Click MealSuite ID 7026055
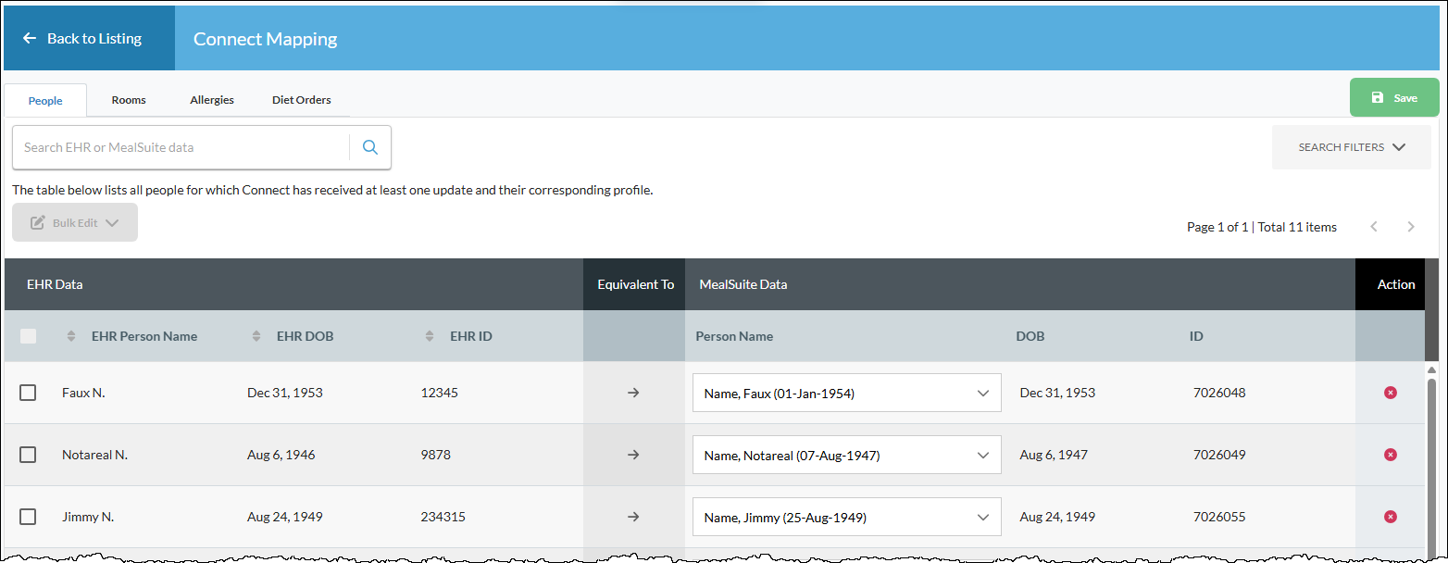The height and width of the screenshot is (563, 1448). coord(1219,517)
